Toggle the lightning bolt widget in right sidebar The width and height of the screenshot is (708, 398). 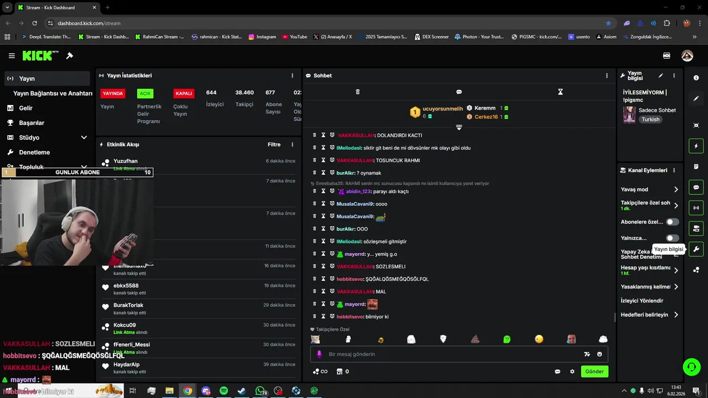(x=696, y=146)
